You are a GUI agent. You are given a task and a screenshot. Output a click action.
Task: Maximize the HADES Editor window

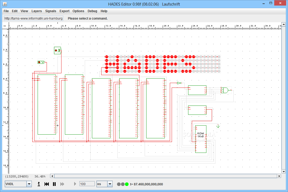point(271,3)
